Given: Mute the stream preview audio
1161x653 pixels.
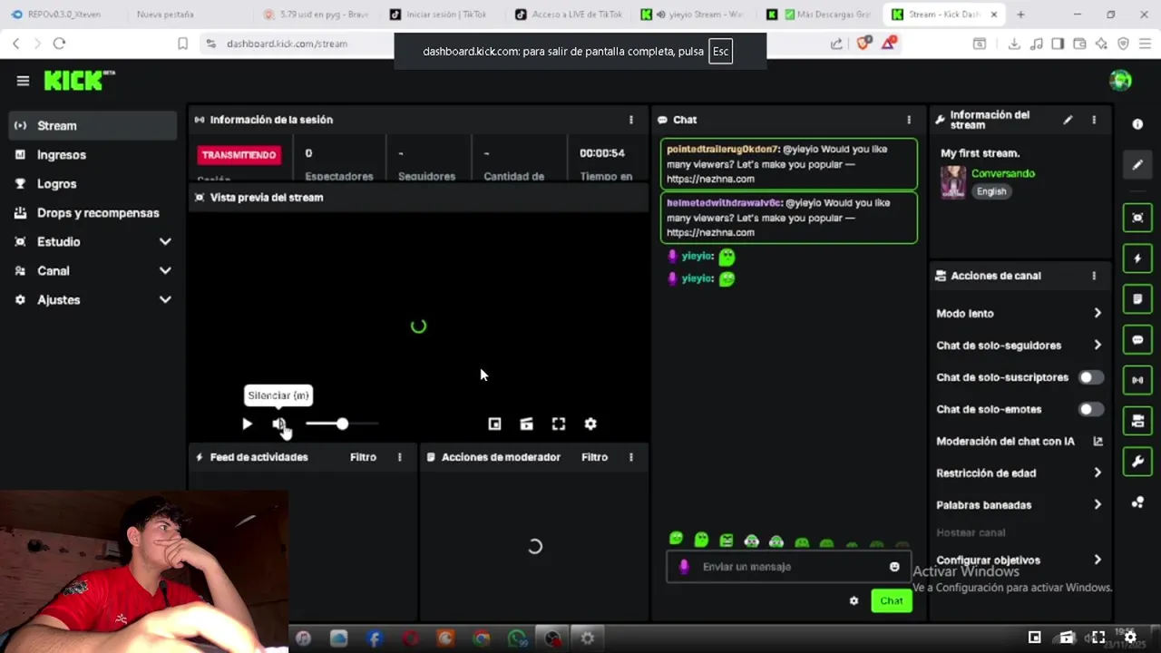Looking at the screenshot, I should point(279,424).
